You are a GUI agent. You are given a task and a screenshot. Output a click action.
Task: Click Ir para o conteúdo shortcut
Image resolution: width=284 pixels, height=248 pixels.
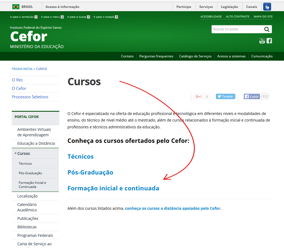coord(24,17)
